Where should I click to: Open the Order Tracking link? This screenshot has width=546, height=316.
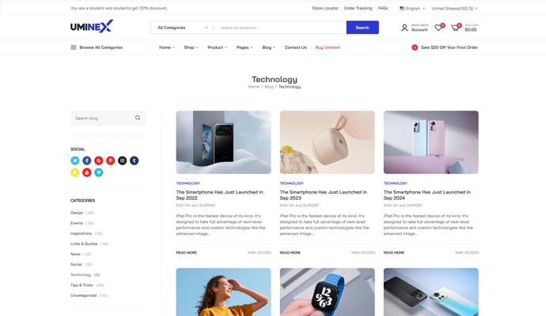[x=358, y=8]
